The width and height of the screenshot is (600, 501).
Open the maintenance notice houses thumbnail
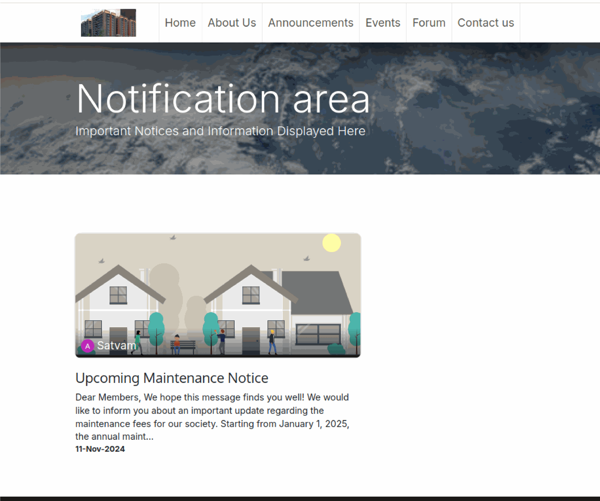218,295
